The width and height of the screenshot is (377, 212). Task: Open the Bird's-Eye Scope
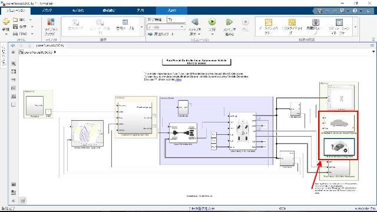[315, 26]
